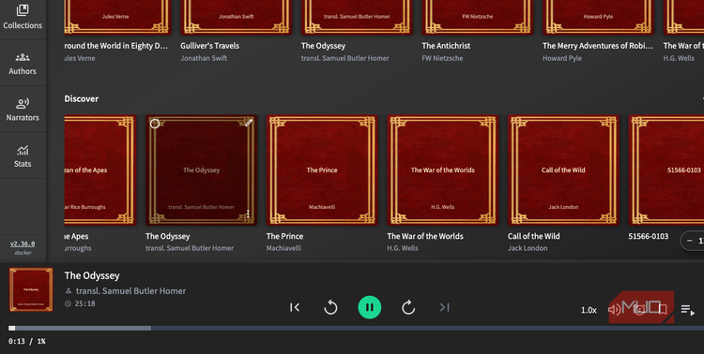Toggle the 0:13 / 1% time display
Viewport: 704px width, 354px height.
[x=27, y=342]
